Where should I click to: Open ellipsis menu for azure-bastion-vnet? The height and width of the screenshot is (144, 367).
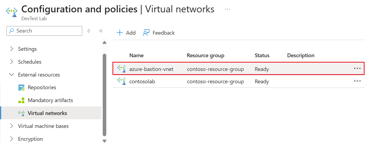[x=357, y=69]
